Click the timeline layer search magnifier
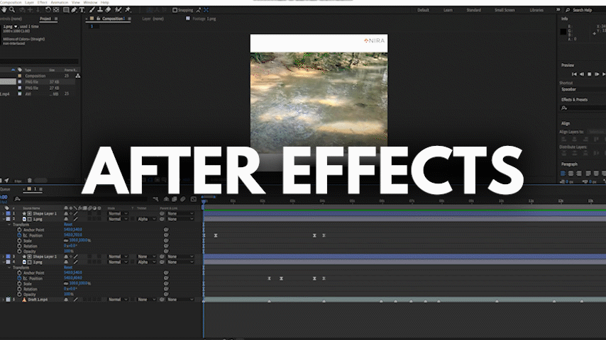 tap(18, 199)
